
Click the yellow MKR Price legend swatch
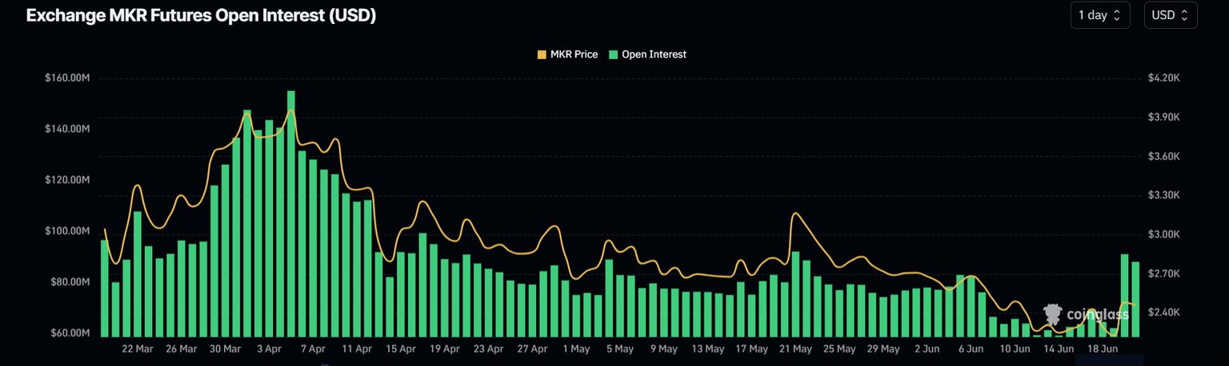542,54
